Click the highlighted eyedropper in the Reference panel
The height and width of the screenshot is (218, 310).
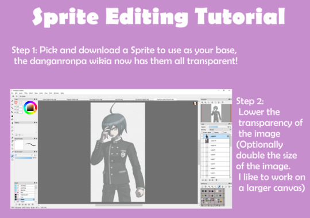[x=219, y=187]
